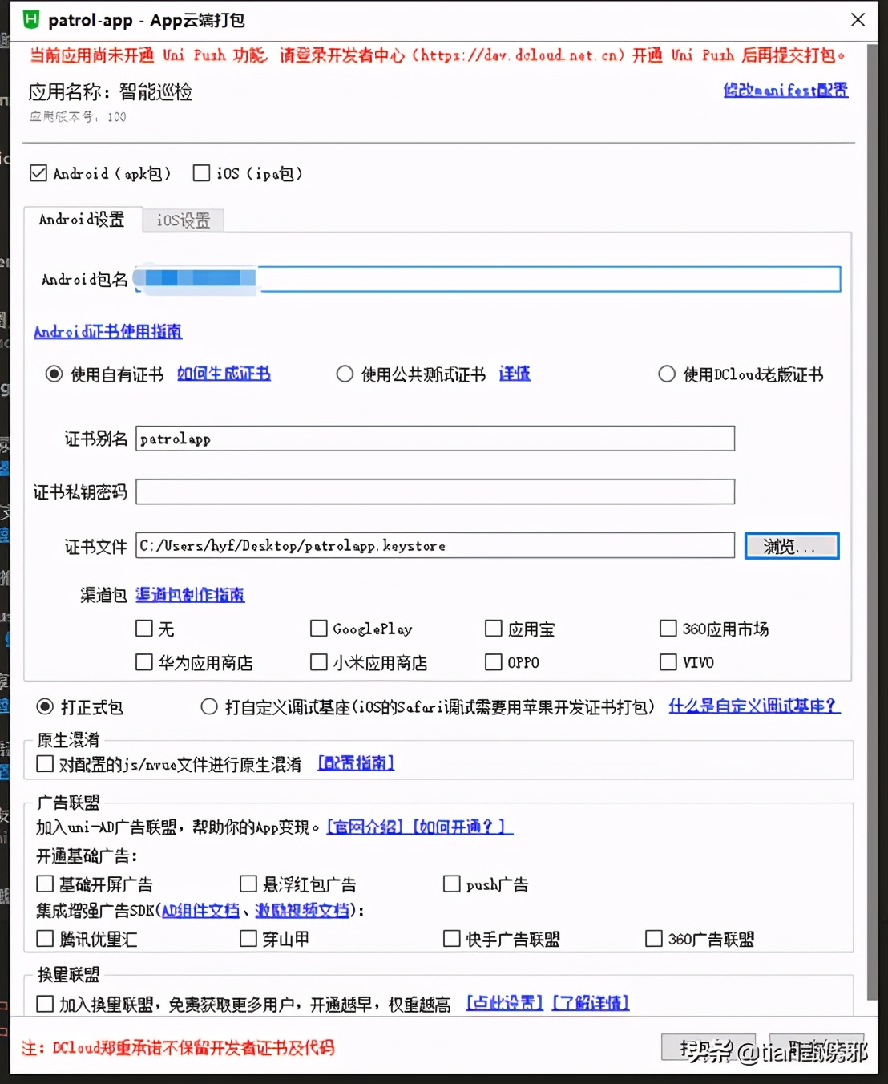Click the 证书私钥密码 input field
888x1084 pixels.
(x=435, y=491)
